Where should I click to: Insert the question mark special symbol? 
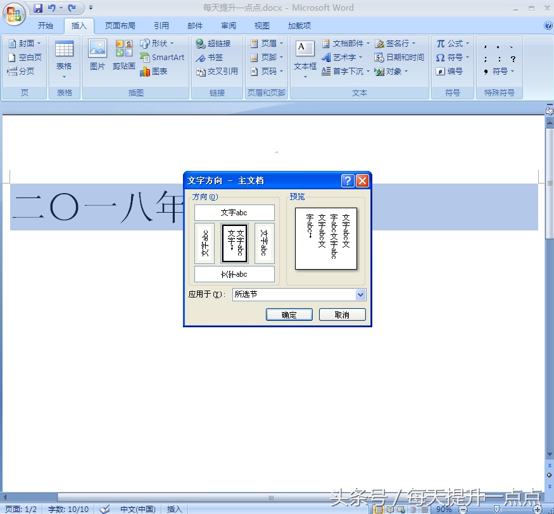pos(513,59)
